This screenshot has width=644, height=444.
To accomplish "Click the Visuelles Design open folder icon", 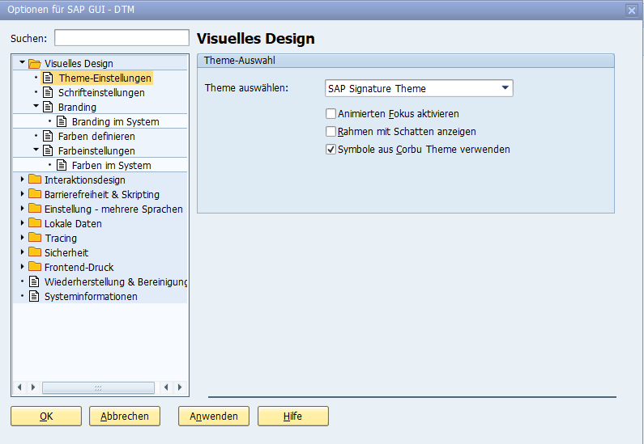I will (34, 64).
